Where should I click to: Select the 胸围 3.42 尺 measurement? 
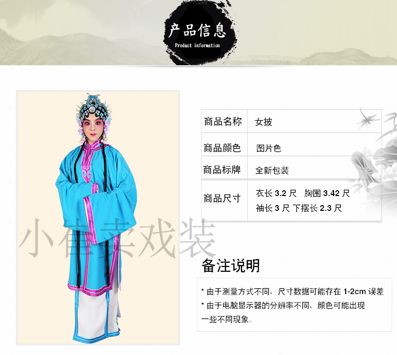(x=327, y=193)
